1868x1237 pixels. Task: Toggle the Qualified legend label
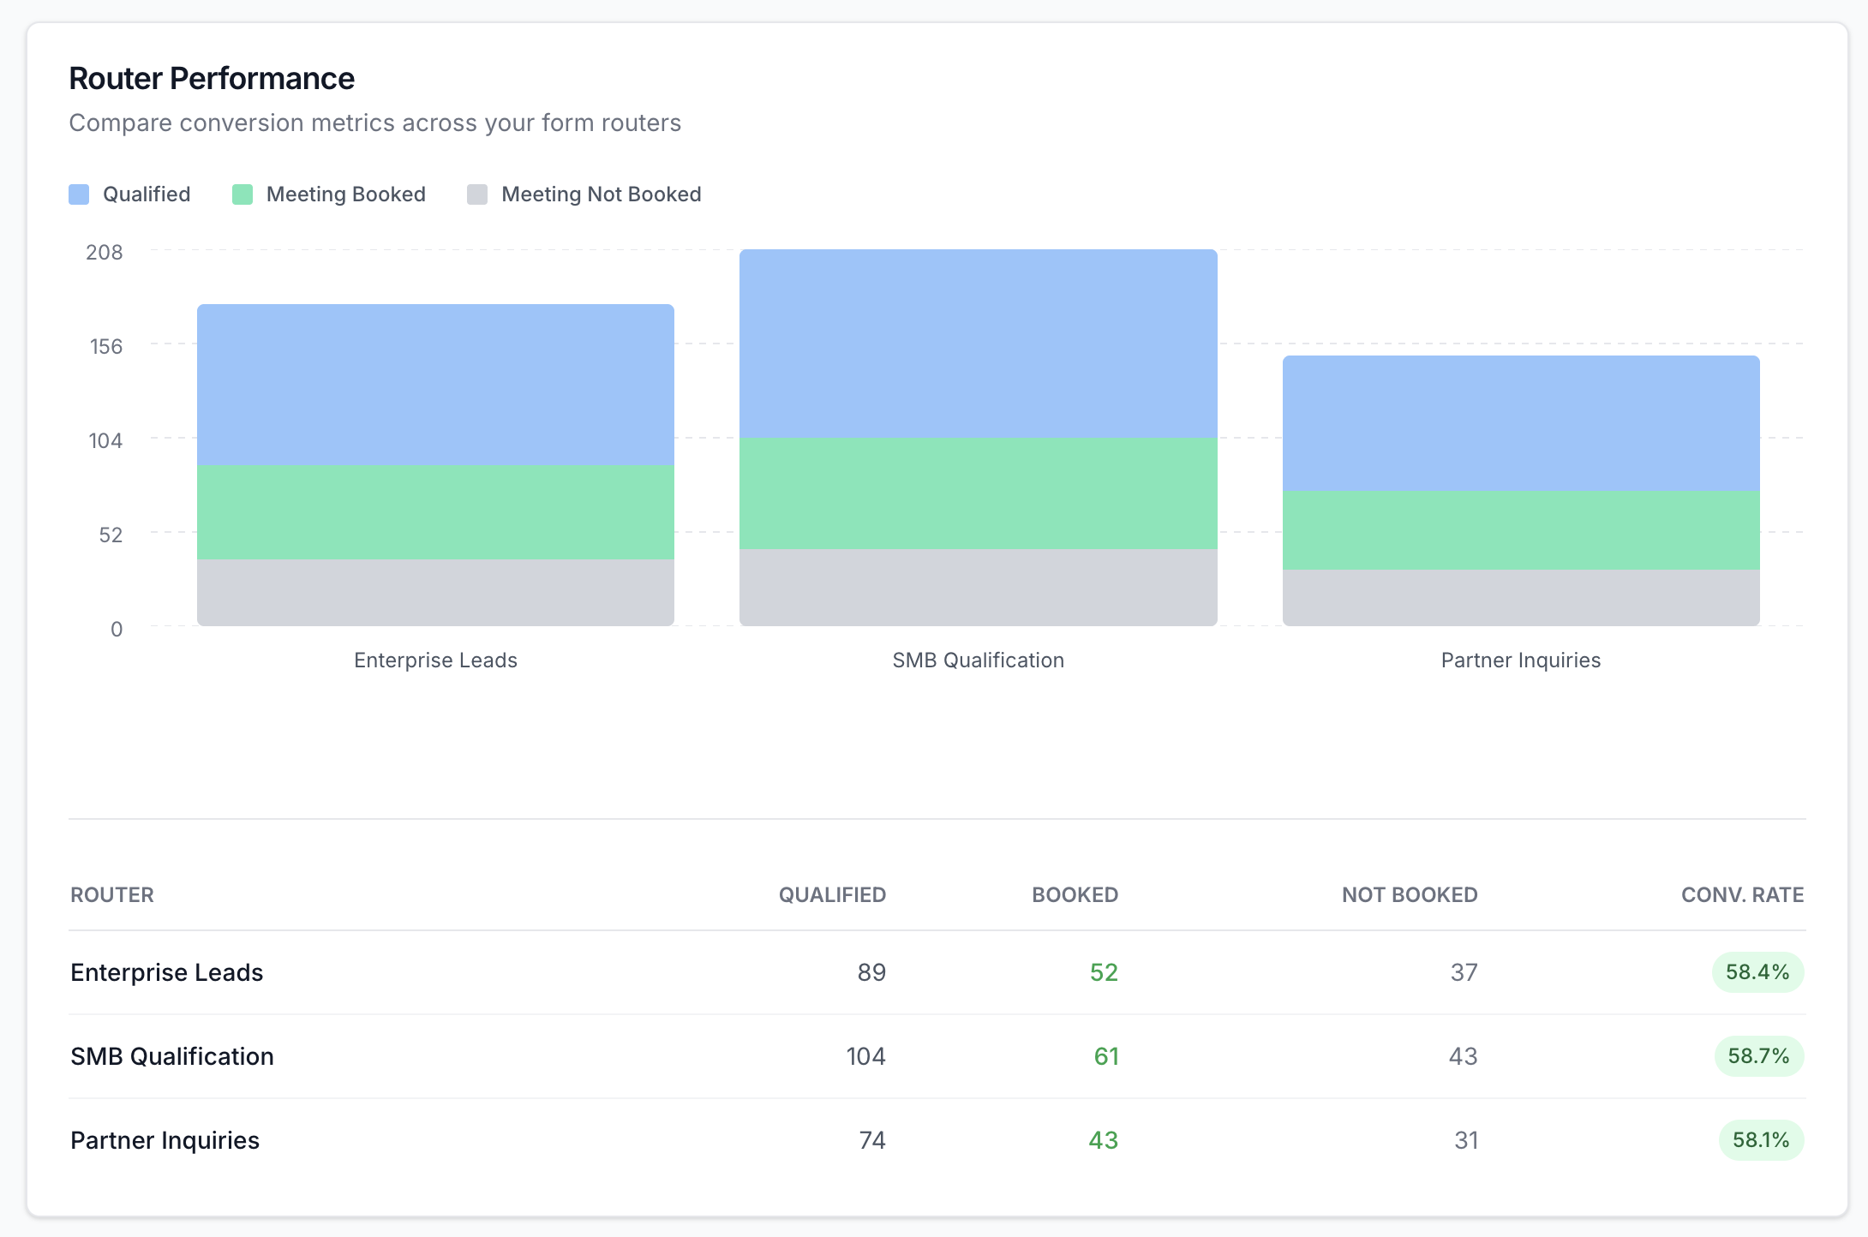147,194
